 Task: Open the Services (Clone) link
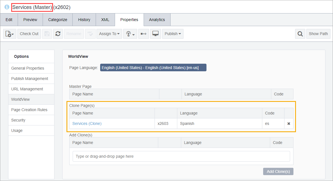pyautogui.click(x=87, y=124)
